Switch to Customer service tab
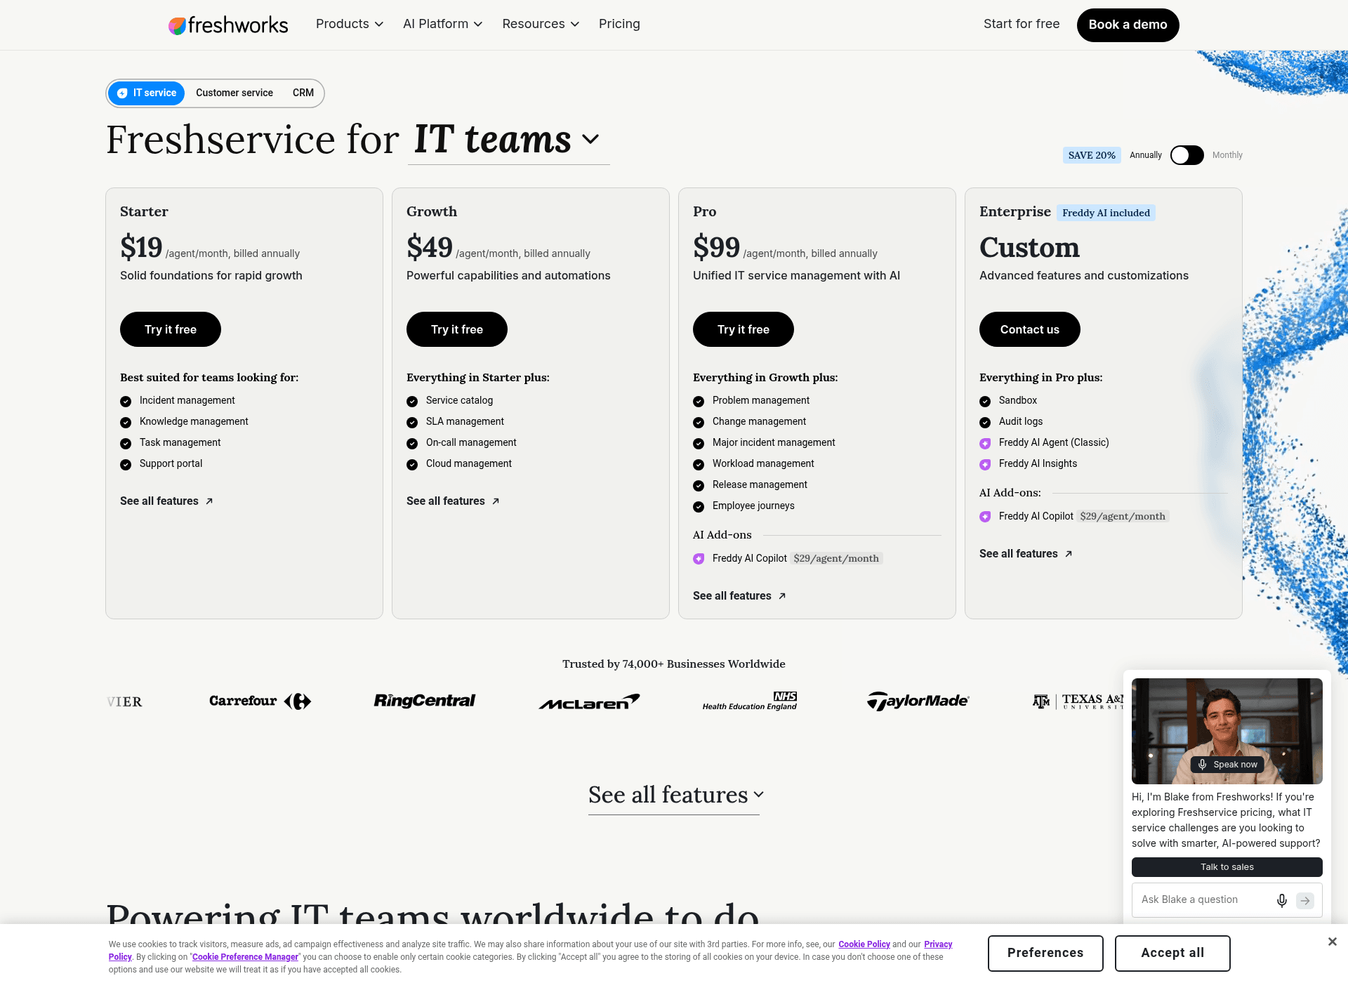1348x983 pixels. click(x=234, y=93)
